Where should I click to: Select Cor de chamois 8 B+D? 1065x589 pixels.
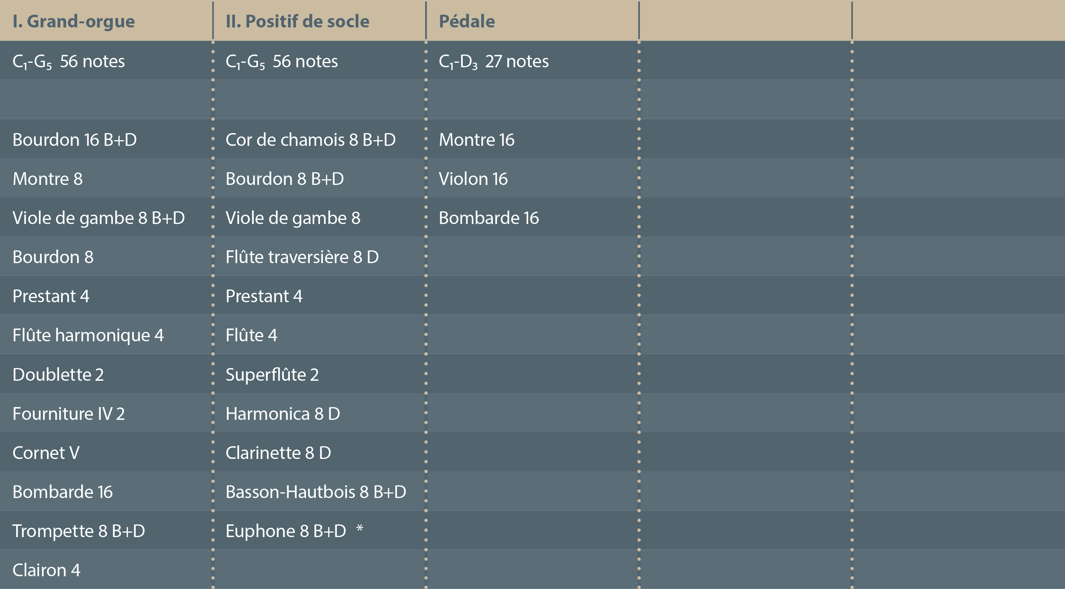click(311, 140)
